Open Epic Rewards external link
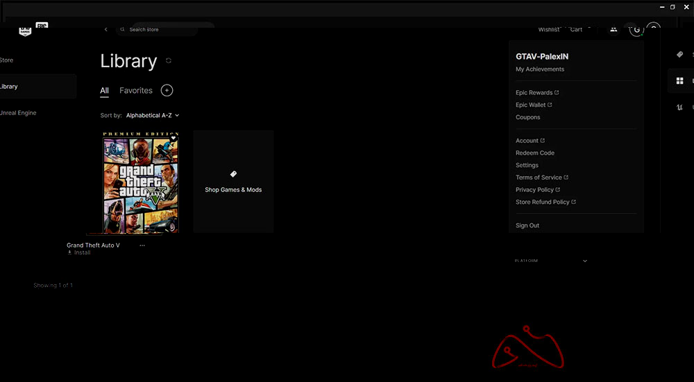Viewport: 694px width, 382px height. click(x=537, y=93)
